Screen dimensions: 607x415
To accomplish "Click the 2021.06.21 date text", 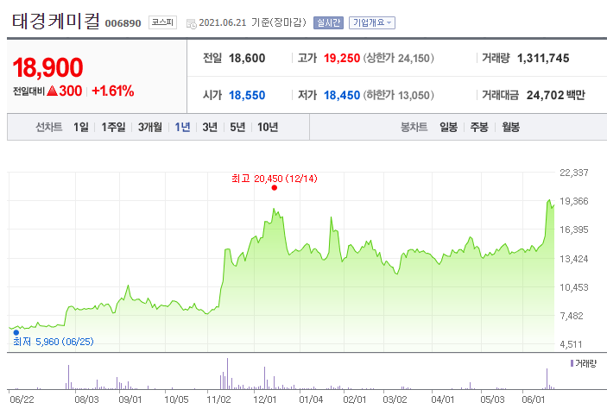I will [223, 22].
